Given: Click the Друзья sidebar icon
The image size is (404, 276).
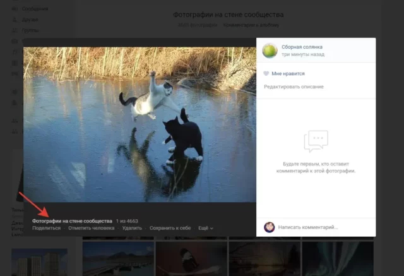Looking at the screenshot, I should [15, 20].
